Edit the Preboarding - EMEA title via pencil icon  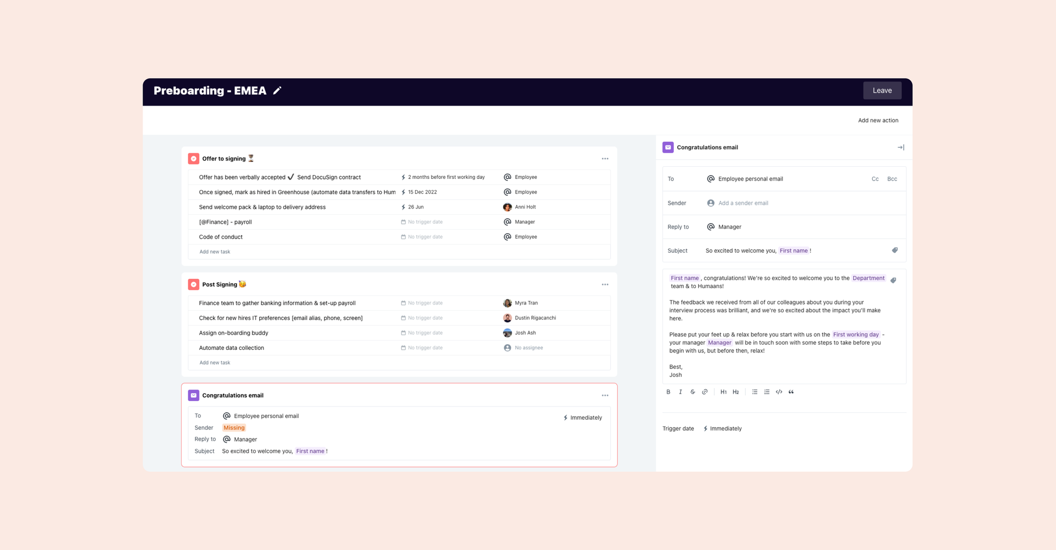[x=277, y=90]
